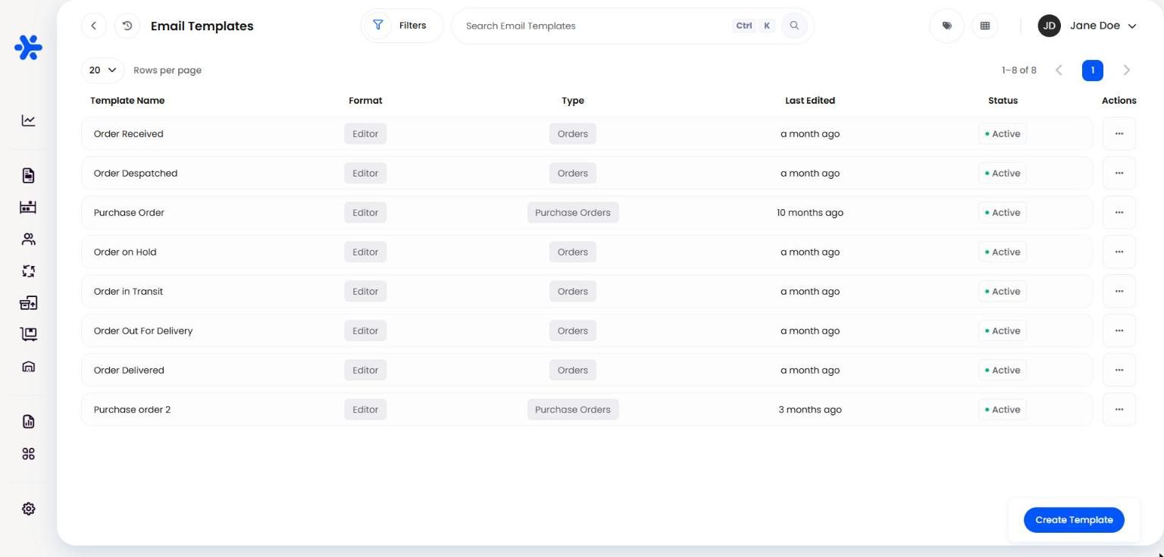Open the line chart analytics sidebar icon
The image size is (1164, 557).
click(x=28, y=120)
